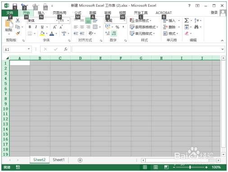Click Delete cells (删除) button
This screenshot has width=228, height=172.
[x=169, y=27]
